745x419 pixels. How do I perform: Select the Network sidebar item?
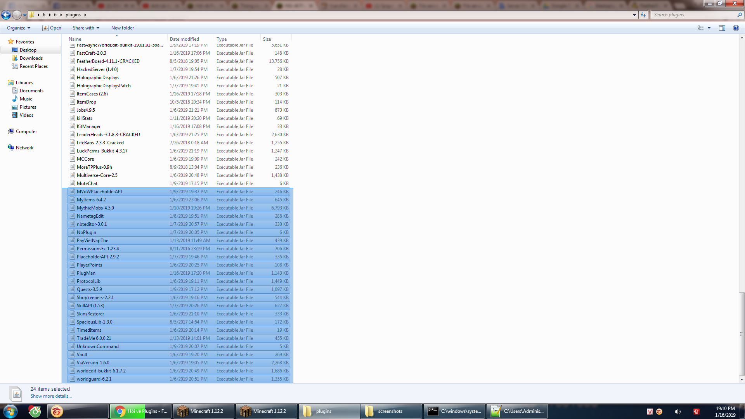[24, 148]
